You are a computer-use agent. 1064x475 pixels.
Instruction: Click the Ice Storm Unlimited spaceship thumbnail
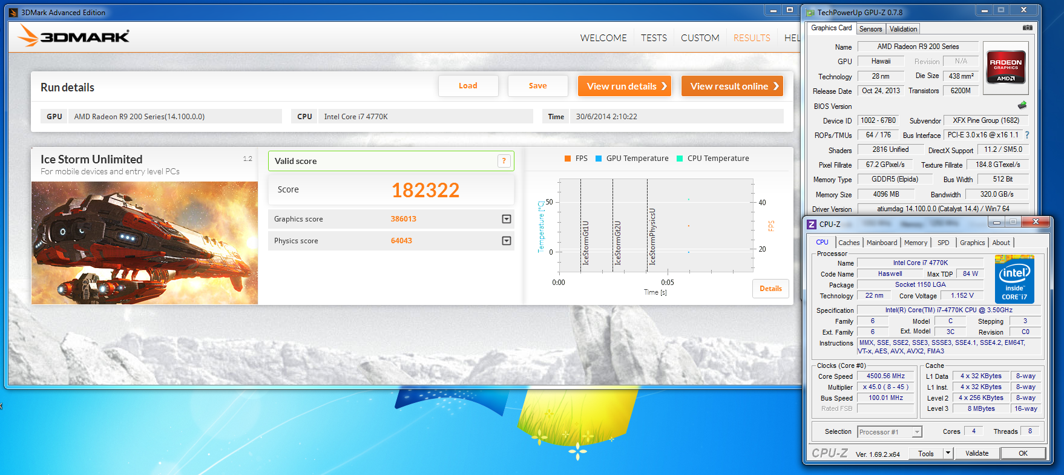(x=145, y=243)
